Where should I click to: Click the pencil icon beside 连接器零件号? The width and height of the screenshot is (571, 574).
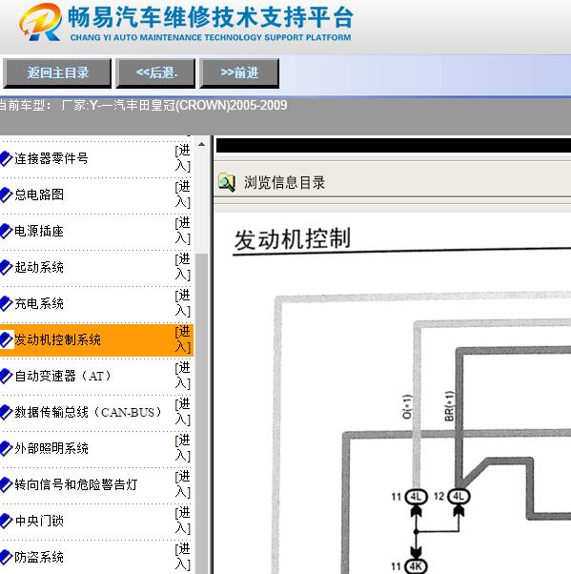6,158
